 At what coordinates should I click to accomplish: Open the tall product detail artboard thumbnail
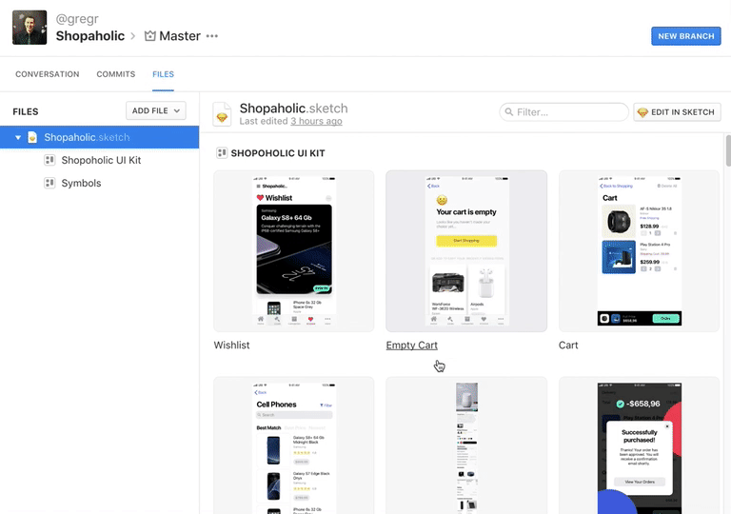tap(466, 445)
